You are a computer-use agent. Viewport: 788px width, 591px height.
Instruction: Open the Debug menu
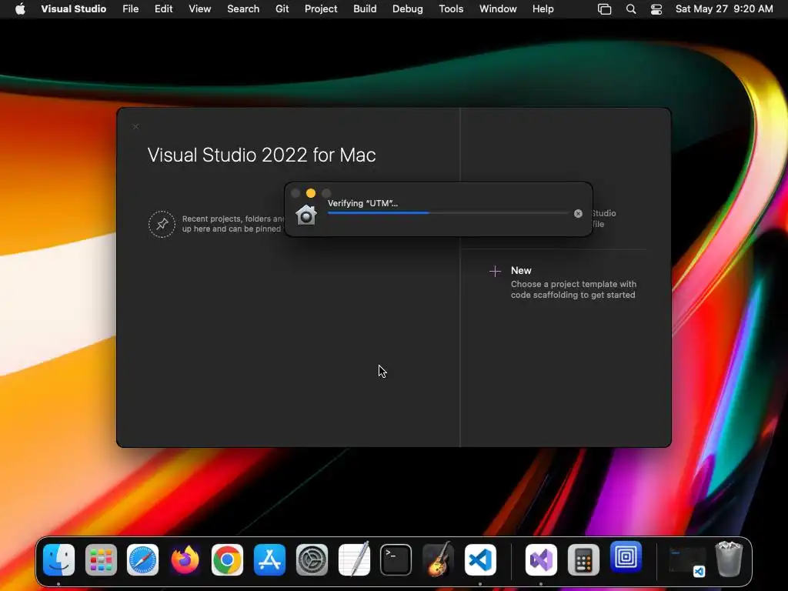407,9
